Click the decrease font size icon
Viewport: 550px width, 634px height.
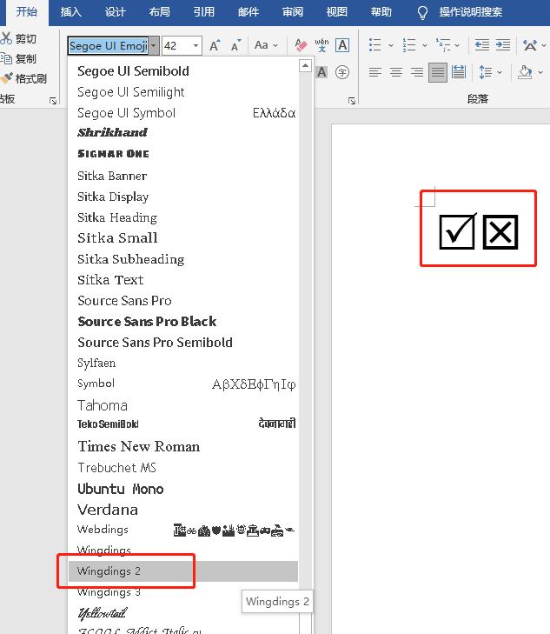pyautogui.click(x=235, y=45)
